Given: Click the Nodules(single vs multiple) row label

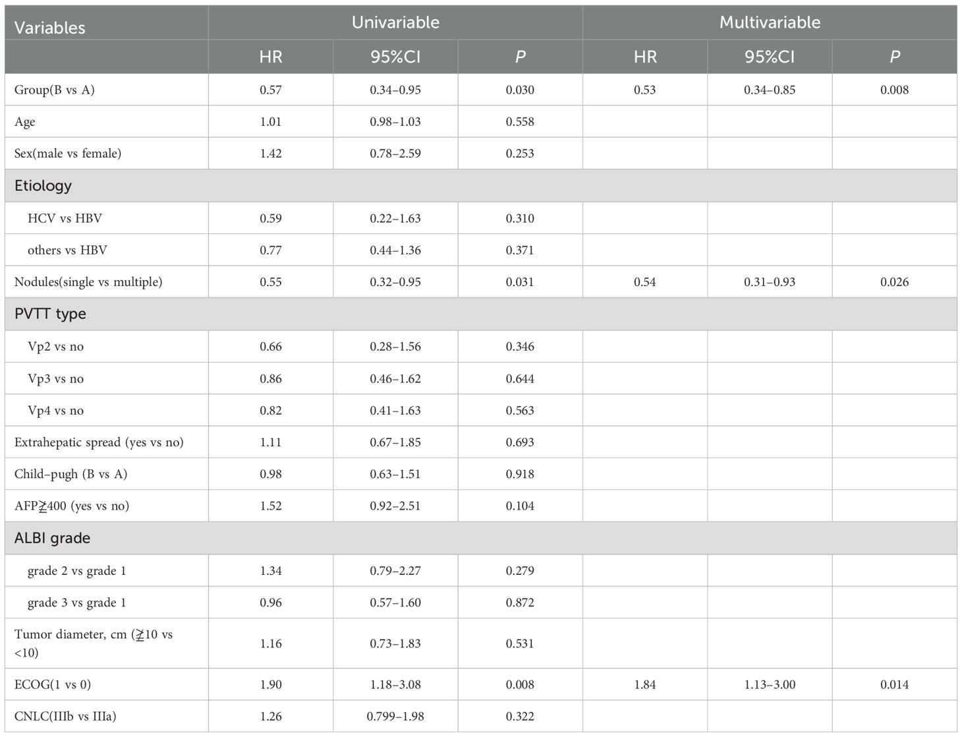Looking at the screenshot, I should point(88,282).
